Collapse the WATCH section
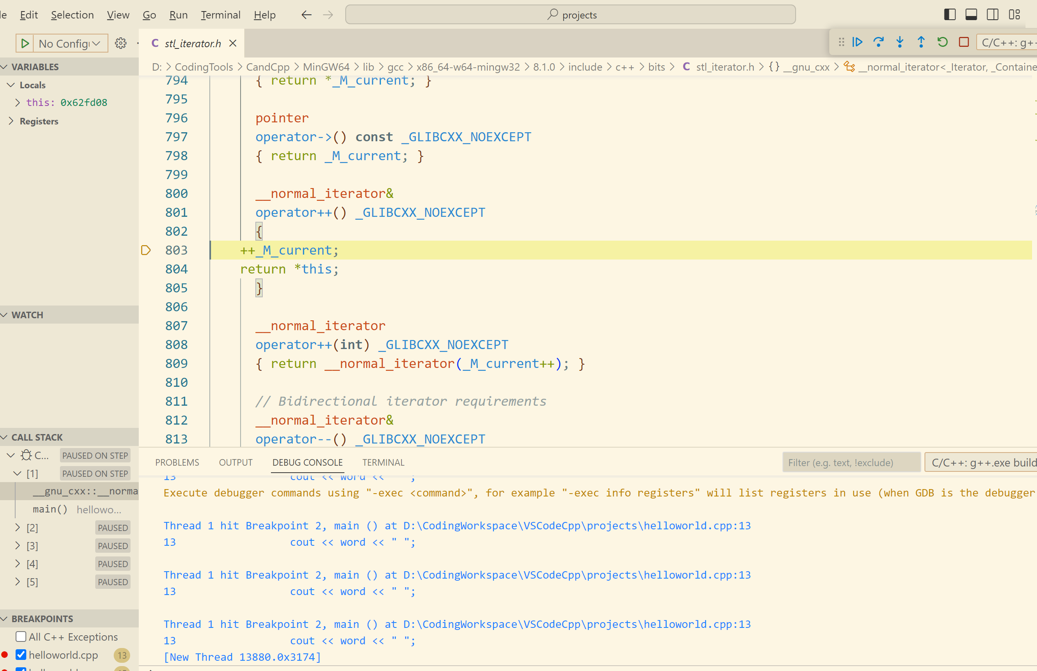The width and height of the screenshot is (1037, 671). pos(5,315)
